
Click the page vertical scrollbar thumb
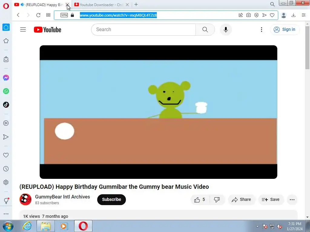(308, 47)
